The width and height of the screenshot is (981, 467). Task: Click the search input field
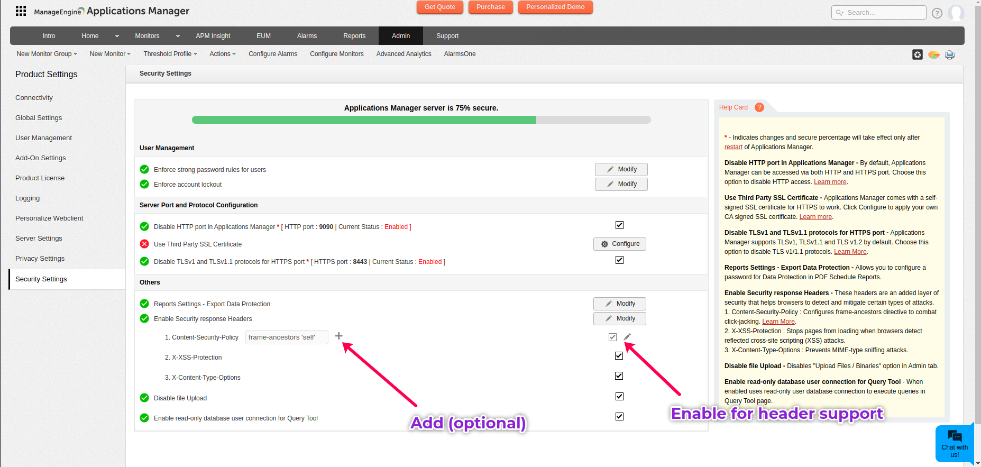point(879,13)
